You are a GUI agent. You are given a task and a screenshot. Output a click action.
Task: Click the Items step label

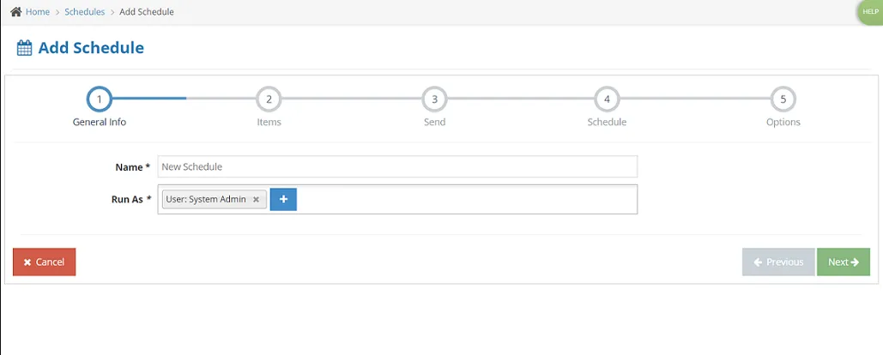tap(269, 122)
